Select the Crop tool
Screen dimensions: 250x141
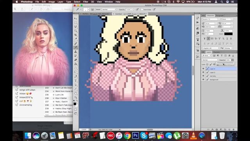pos(75,35)
